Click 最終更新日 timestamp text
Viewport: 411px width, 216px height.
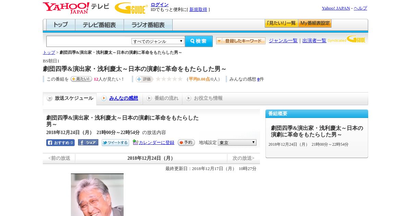(211, 169)
